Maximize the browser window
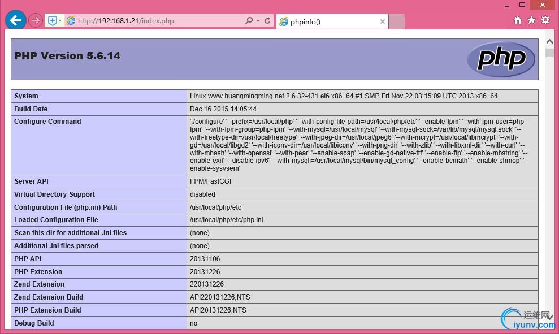 pos(522,5)
